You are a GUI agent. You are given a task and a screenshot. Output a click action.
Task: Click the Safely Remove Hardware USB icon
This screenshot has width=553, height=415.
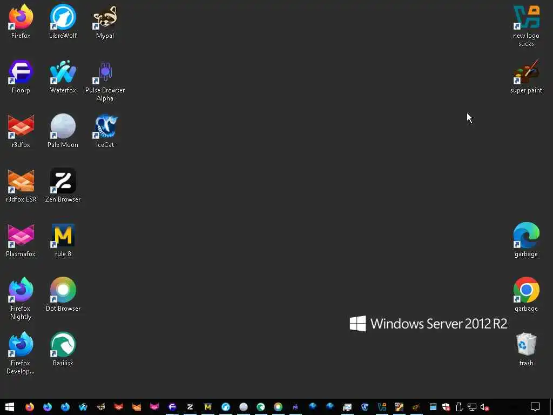pos(459,407)
